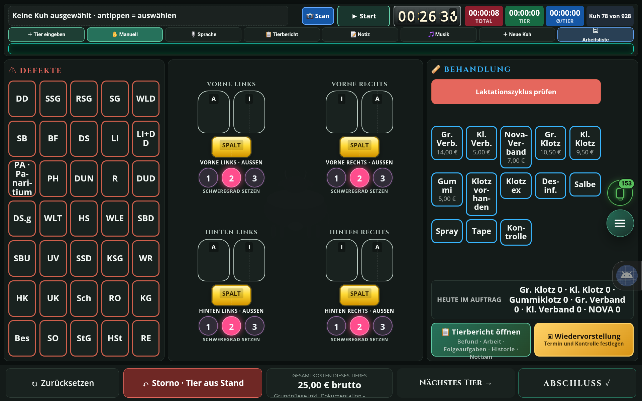The height and width of the screenshot is (401, 642).
Task: Click SPALT under Hinten Links
Action: [x=231, y=295]
